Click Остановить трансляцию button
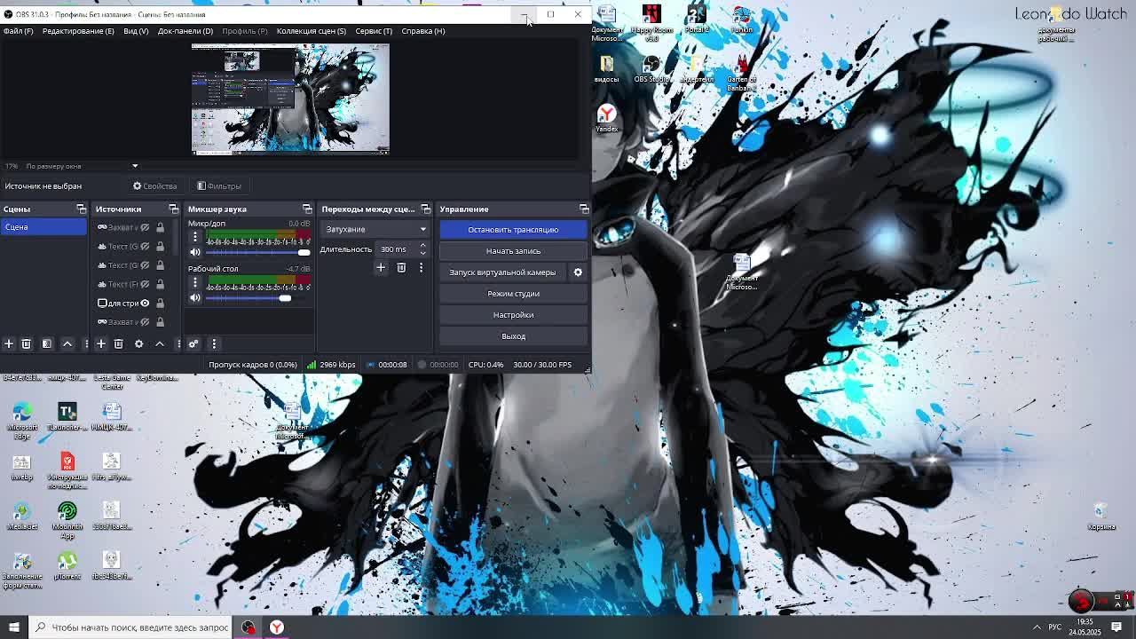1136x639 pixels. pyautogui.click(x=513, y=230)
